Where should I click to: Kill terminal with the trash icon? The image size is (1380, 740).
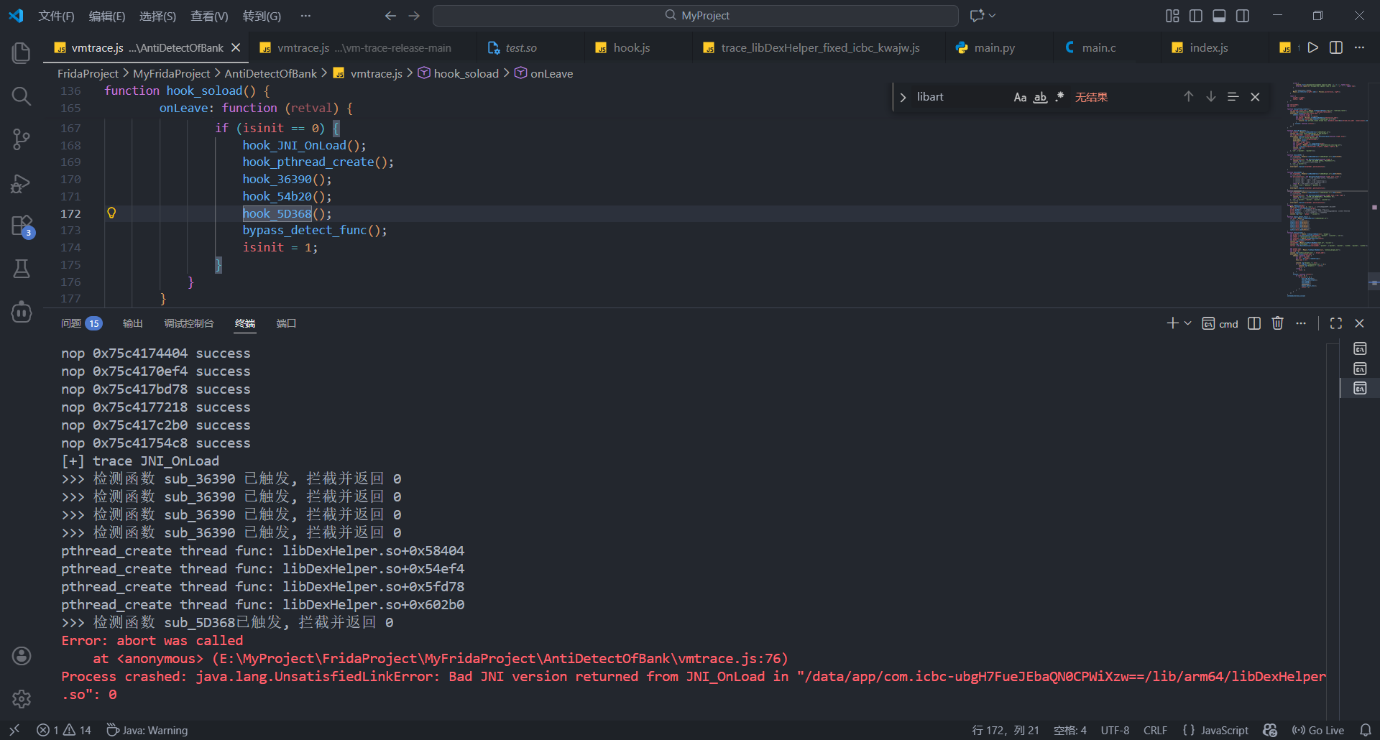coord(1277,323)
